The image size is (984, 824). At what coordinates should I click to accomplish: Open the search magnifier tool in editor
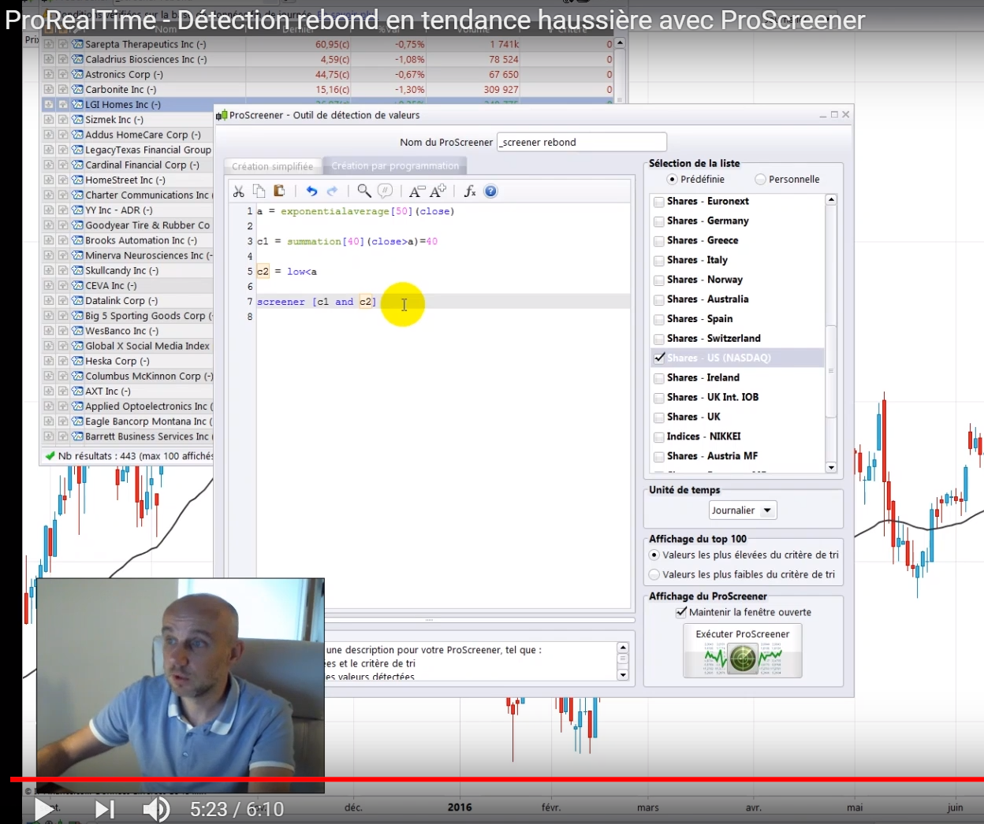click(363, 191)
